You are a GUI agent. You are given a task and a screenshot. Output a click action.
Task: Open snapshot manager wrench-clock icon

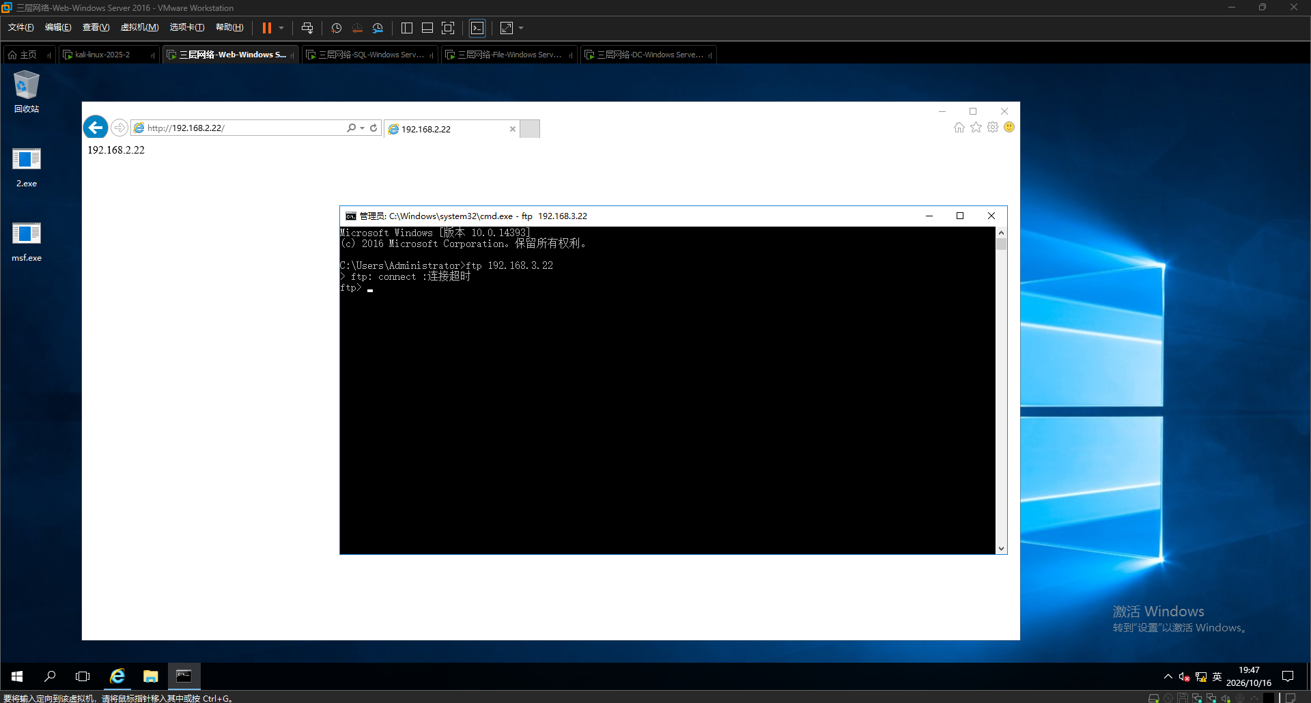(x=378, y=28)
